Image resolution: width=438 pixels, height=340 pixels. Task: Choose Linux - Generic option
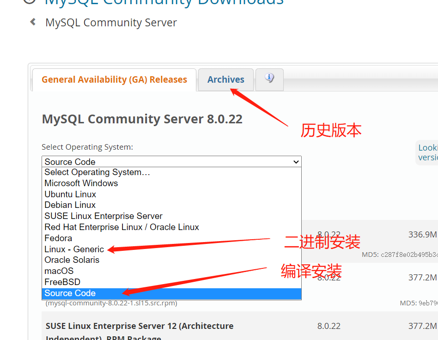click(171, 249)
